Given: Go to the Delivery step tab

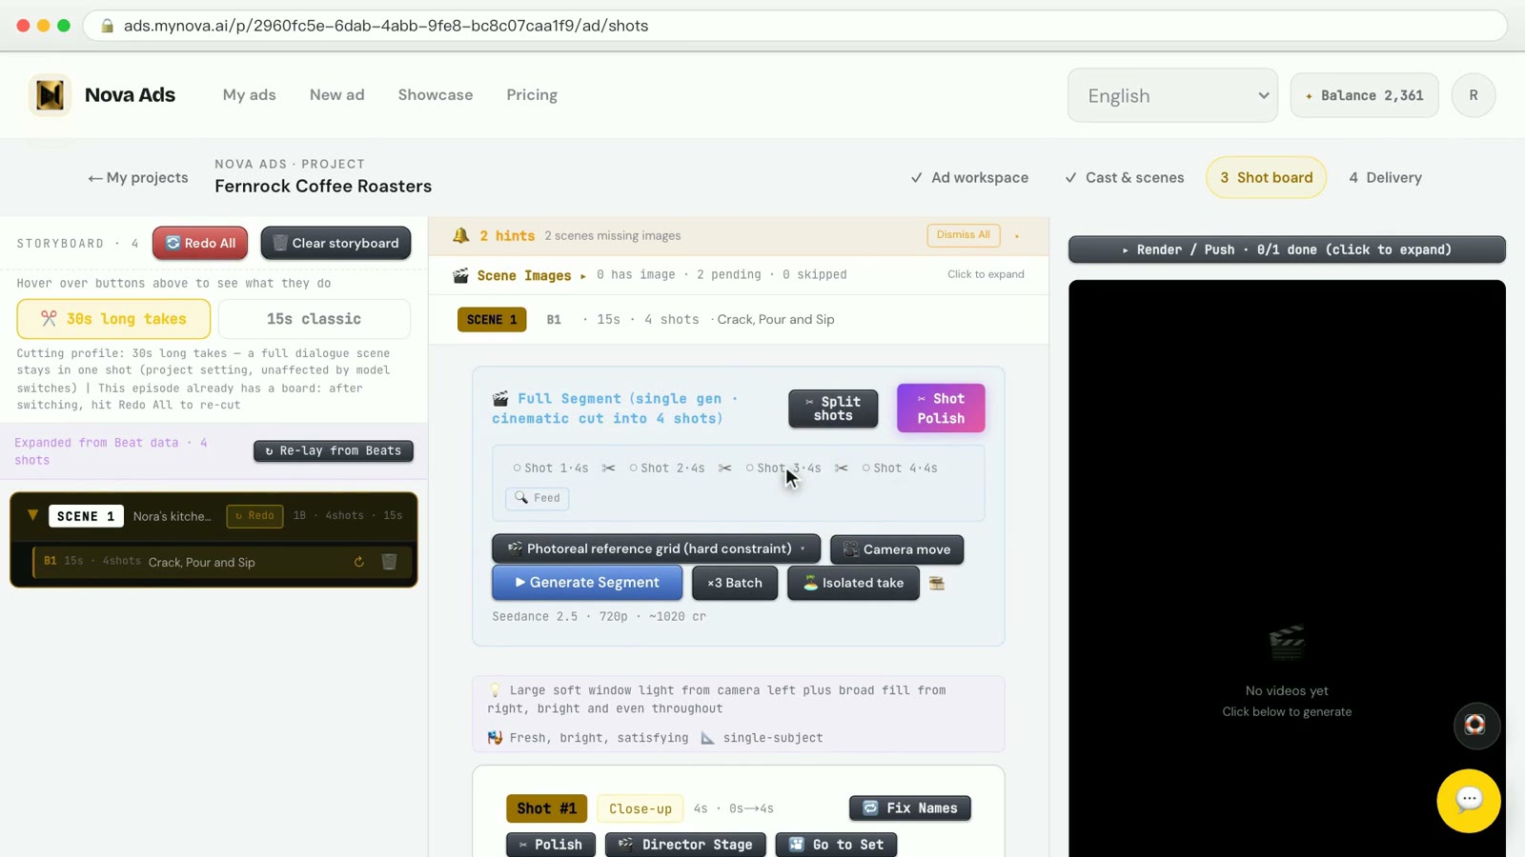Looking at the screenshot, I should pos(1385,178).
